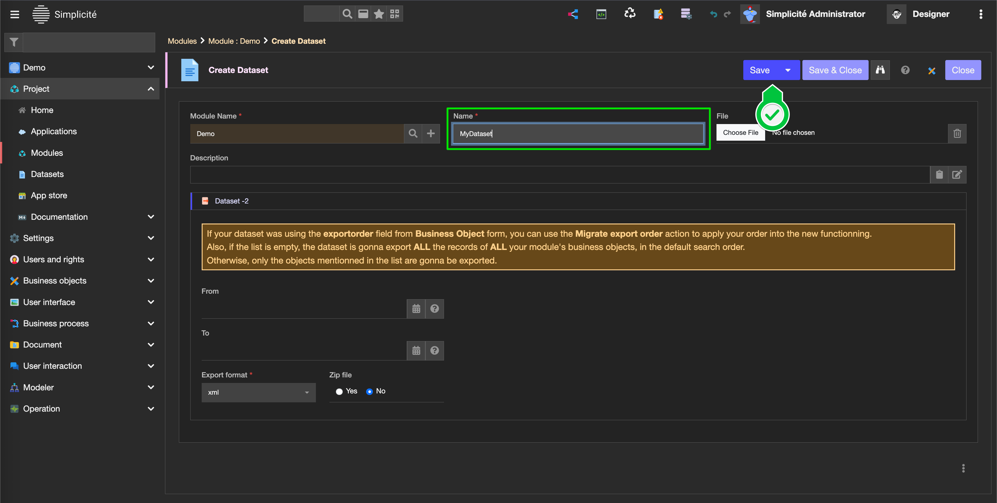Click the trash icon beside File field
The image size is (997, 503).
click(957, 134)
